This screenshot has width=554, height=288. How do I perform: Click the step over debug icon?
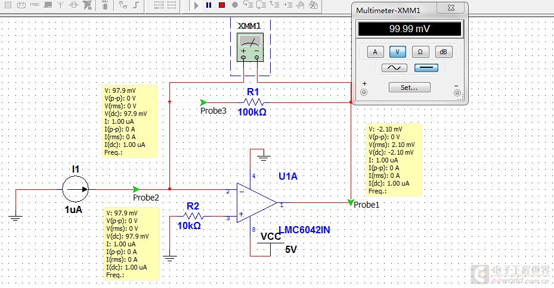click(x=261, y=5)
